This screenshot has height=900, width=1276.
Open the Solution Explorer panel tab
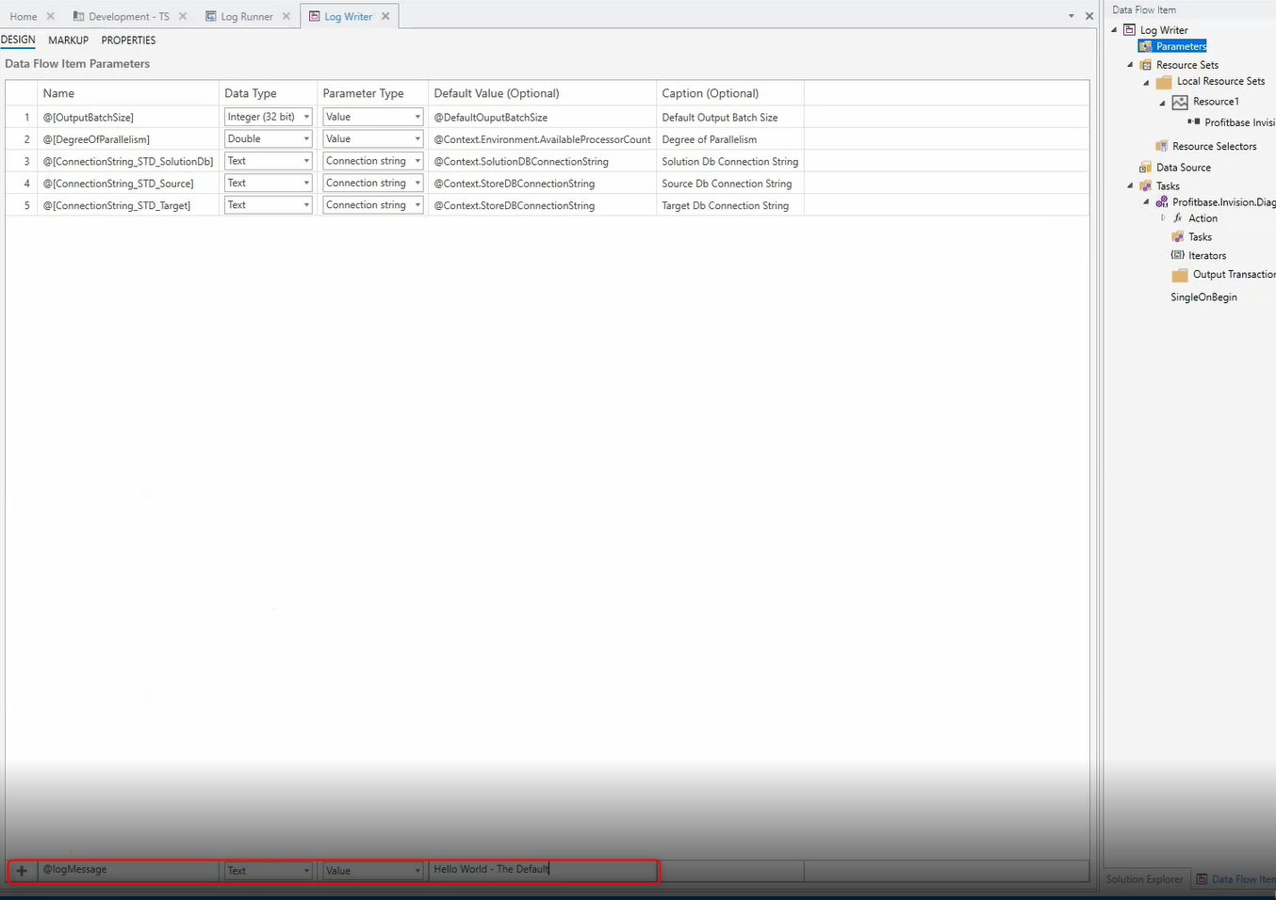click(x=1144, y=879)
